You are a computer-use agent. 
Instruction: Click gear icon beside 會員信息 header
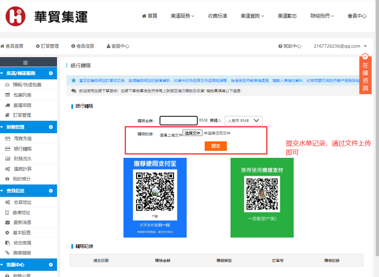(x=51, y=191)
